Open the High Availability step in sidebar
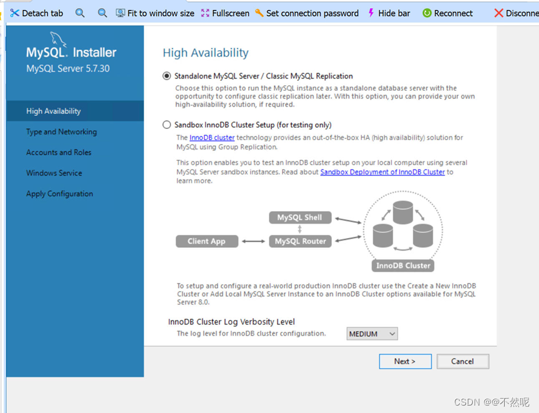 pyautogui.click(x=75, y=111)
